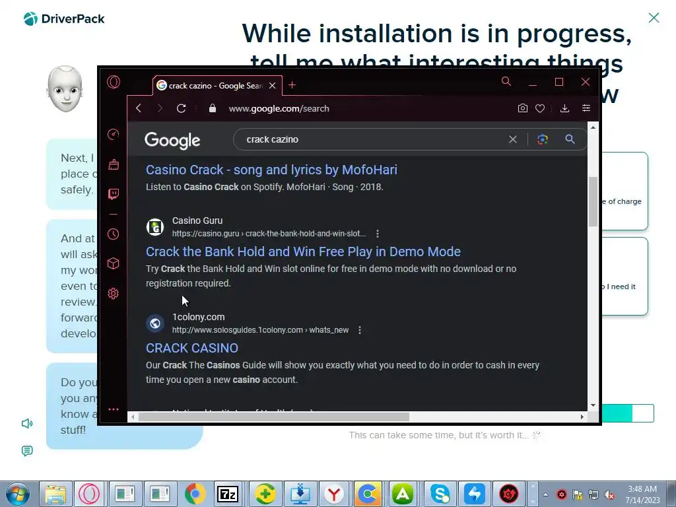Open a new tab with plus button
Viewport: 676px width, 507px height.
pyautogui.click(x=292, y=85)
